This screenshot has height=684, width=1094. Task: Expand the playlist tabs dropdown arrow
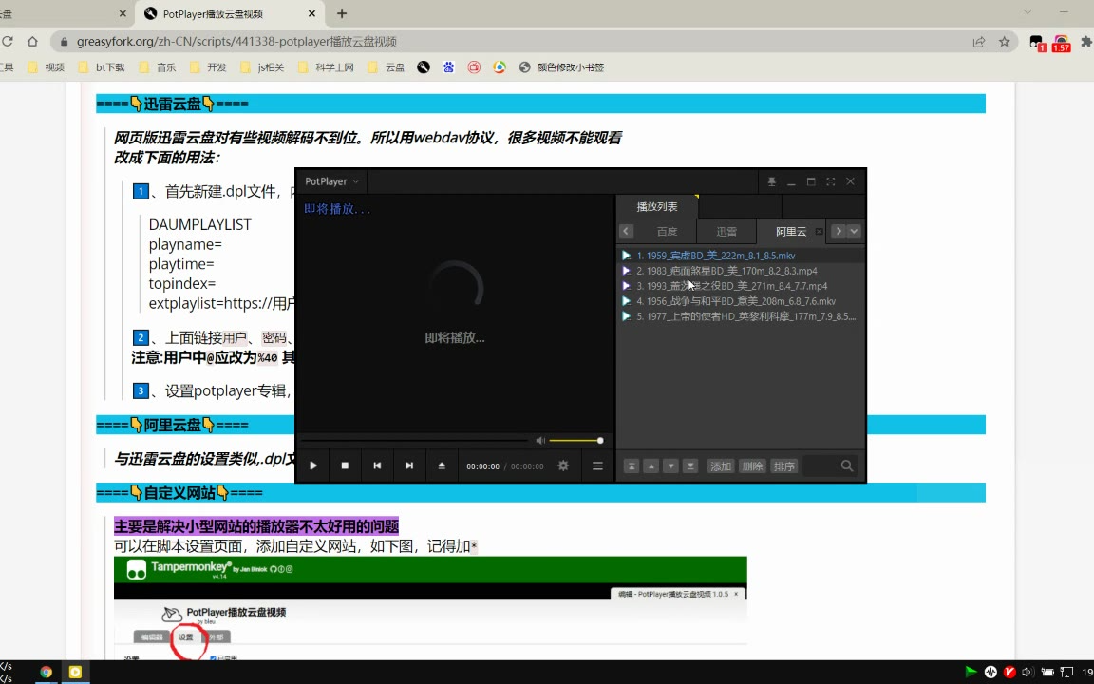coord(854,231)
